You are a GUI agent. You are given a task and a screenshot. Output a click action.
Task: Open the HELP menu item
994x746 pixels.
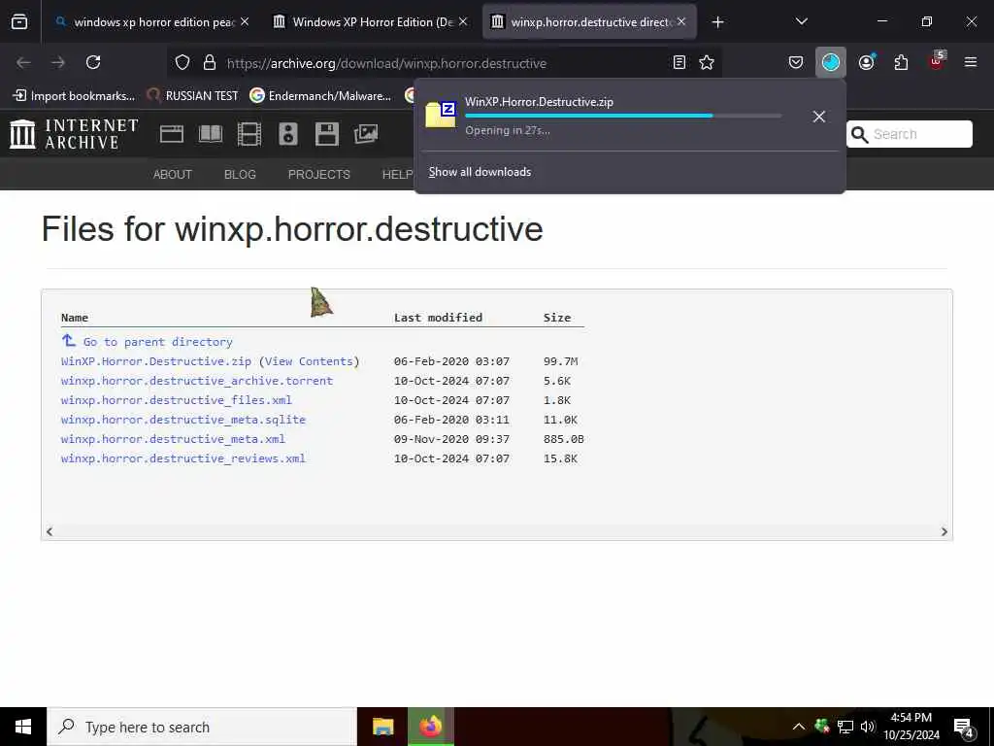tap(397, 175)
